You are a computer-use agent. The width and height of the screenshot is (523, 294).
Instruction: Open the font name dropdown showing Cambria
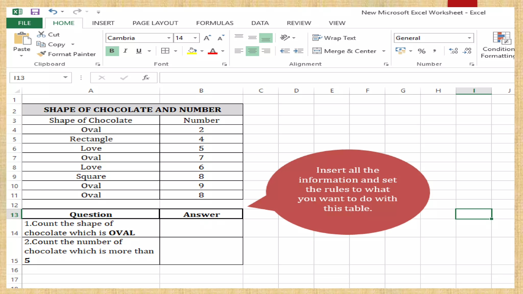(x=169, y=38)
